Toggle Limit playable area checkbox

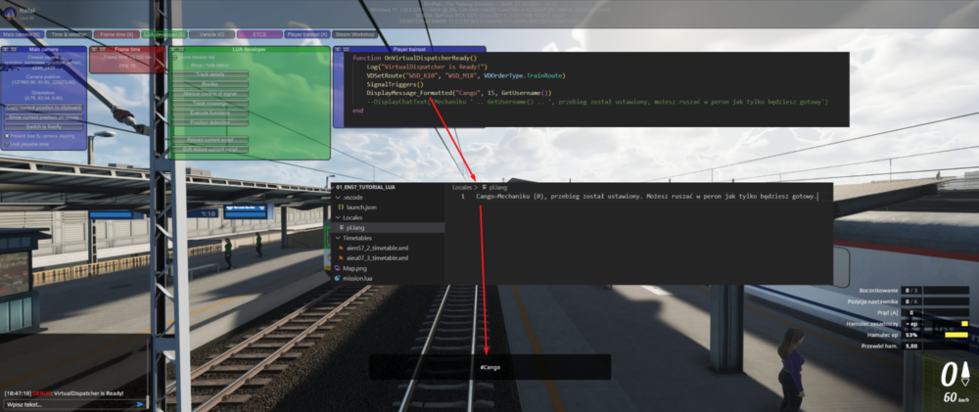click(7, 144)
